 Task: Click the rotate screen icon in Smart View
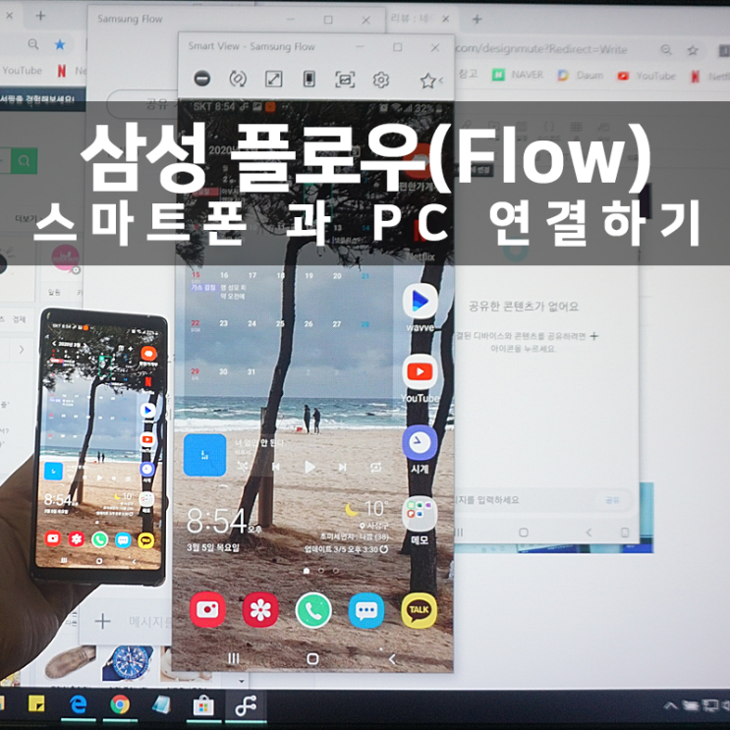pyautogui.click(x=238, y=79)
